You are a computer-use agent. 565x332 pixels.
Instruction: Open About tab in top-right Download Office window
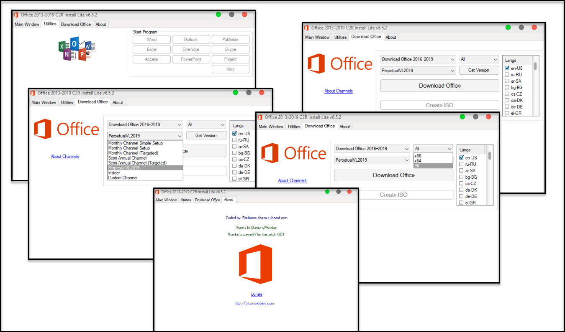391,37
